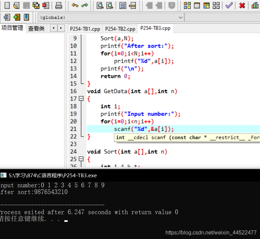This screenshot has height=239, width=260.
Task: Compile using the four-colored-squares icon
Action: click(x=187, y=5)
